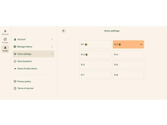Open the Threads sidebar icon
This screenshot has width=167, height=125.
(x=5, y=39)
